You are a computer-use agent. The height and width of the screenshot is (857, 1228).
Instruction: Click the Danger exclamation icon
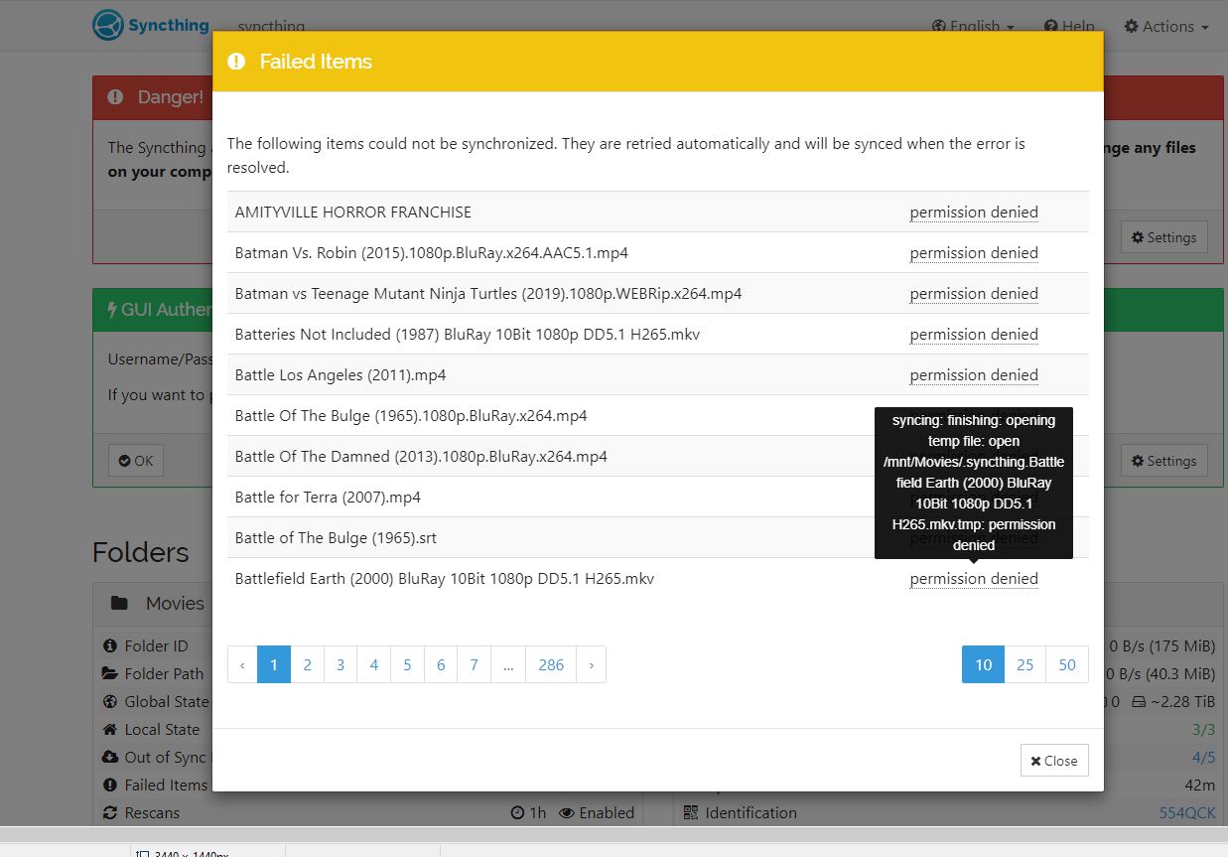pos(115,97)
